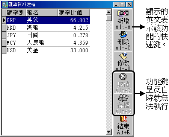The height and width of the screenshot is (137, 169).
Task: Select the row marker beside GRP
Action: (4, 20)
